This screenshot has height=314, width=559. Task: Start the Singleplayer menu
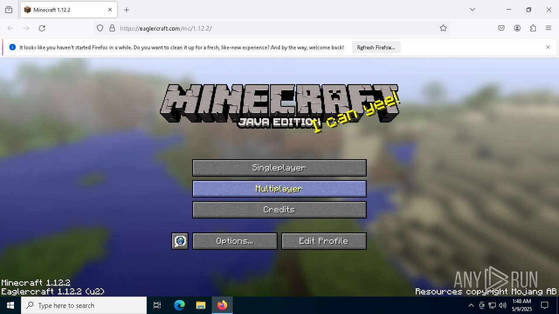279,168
